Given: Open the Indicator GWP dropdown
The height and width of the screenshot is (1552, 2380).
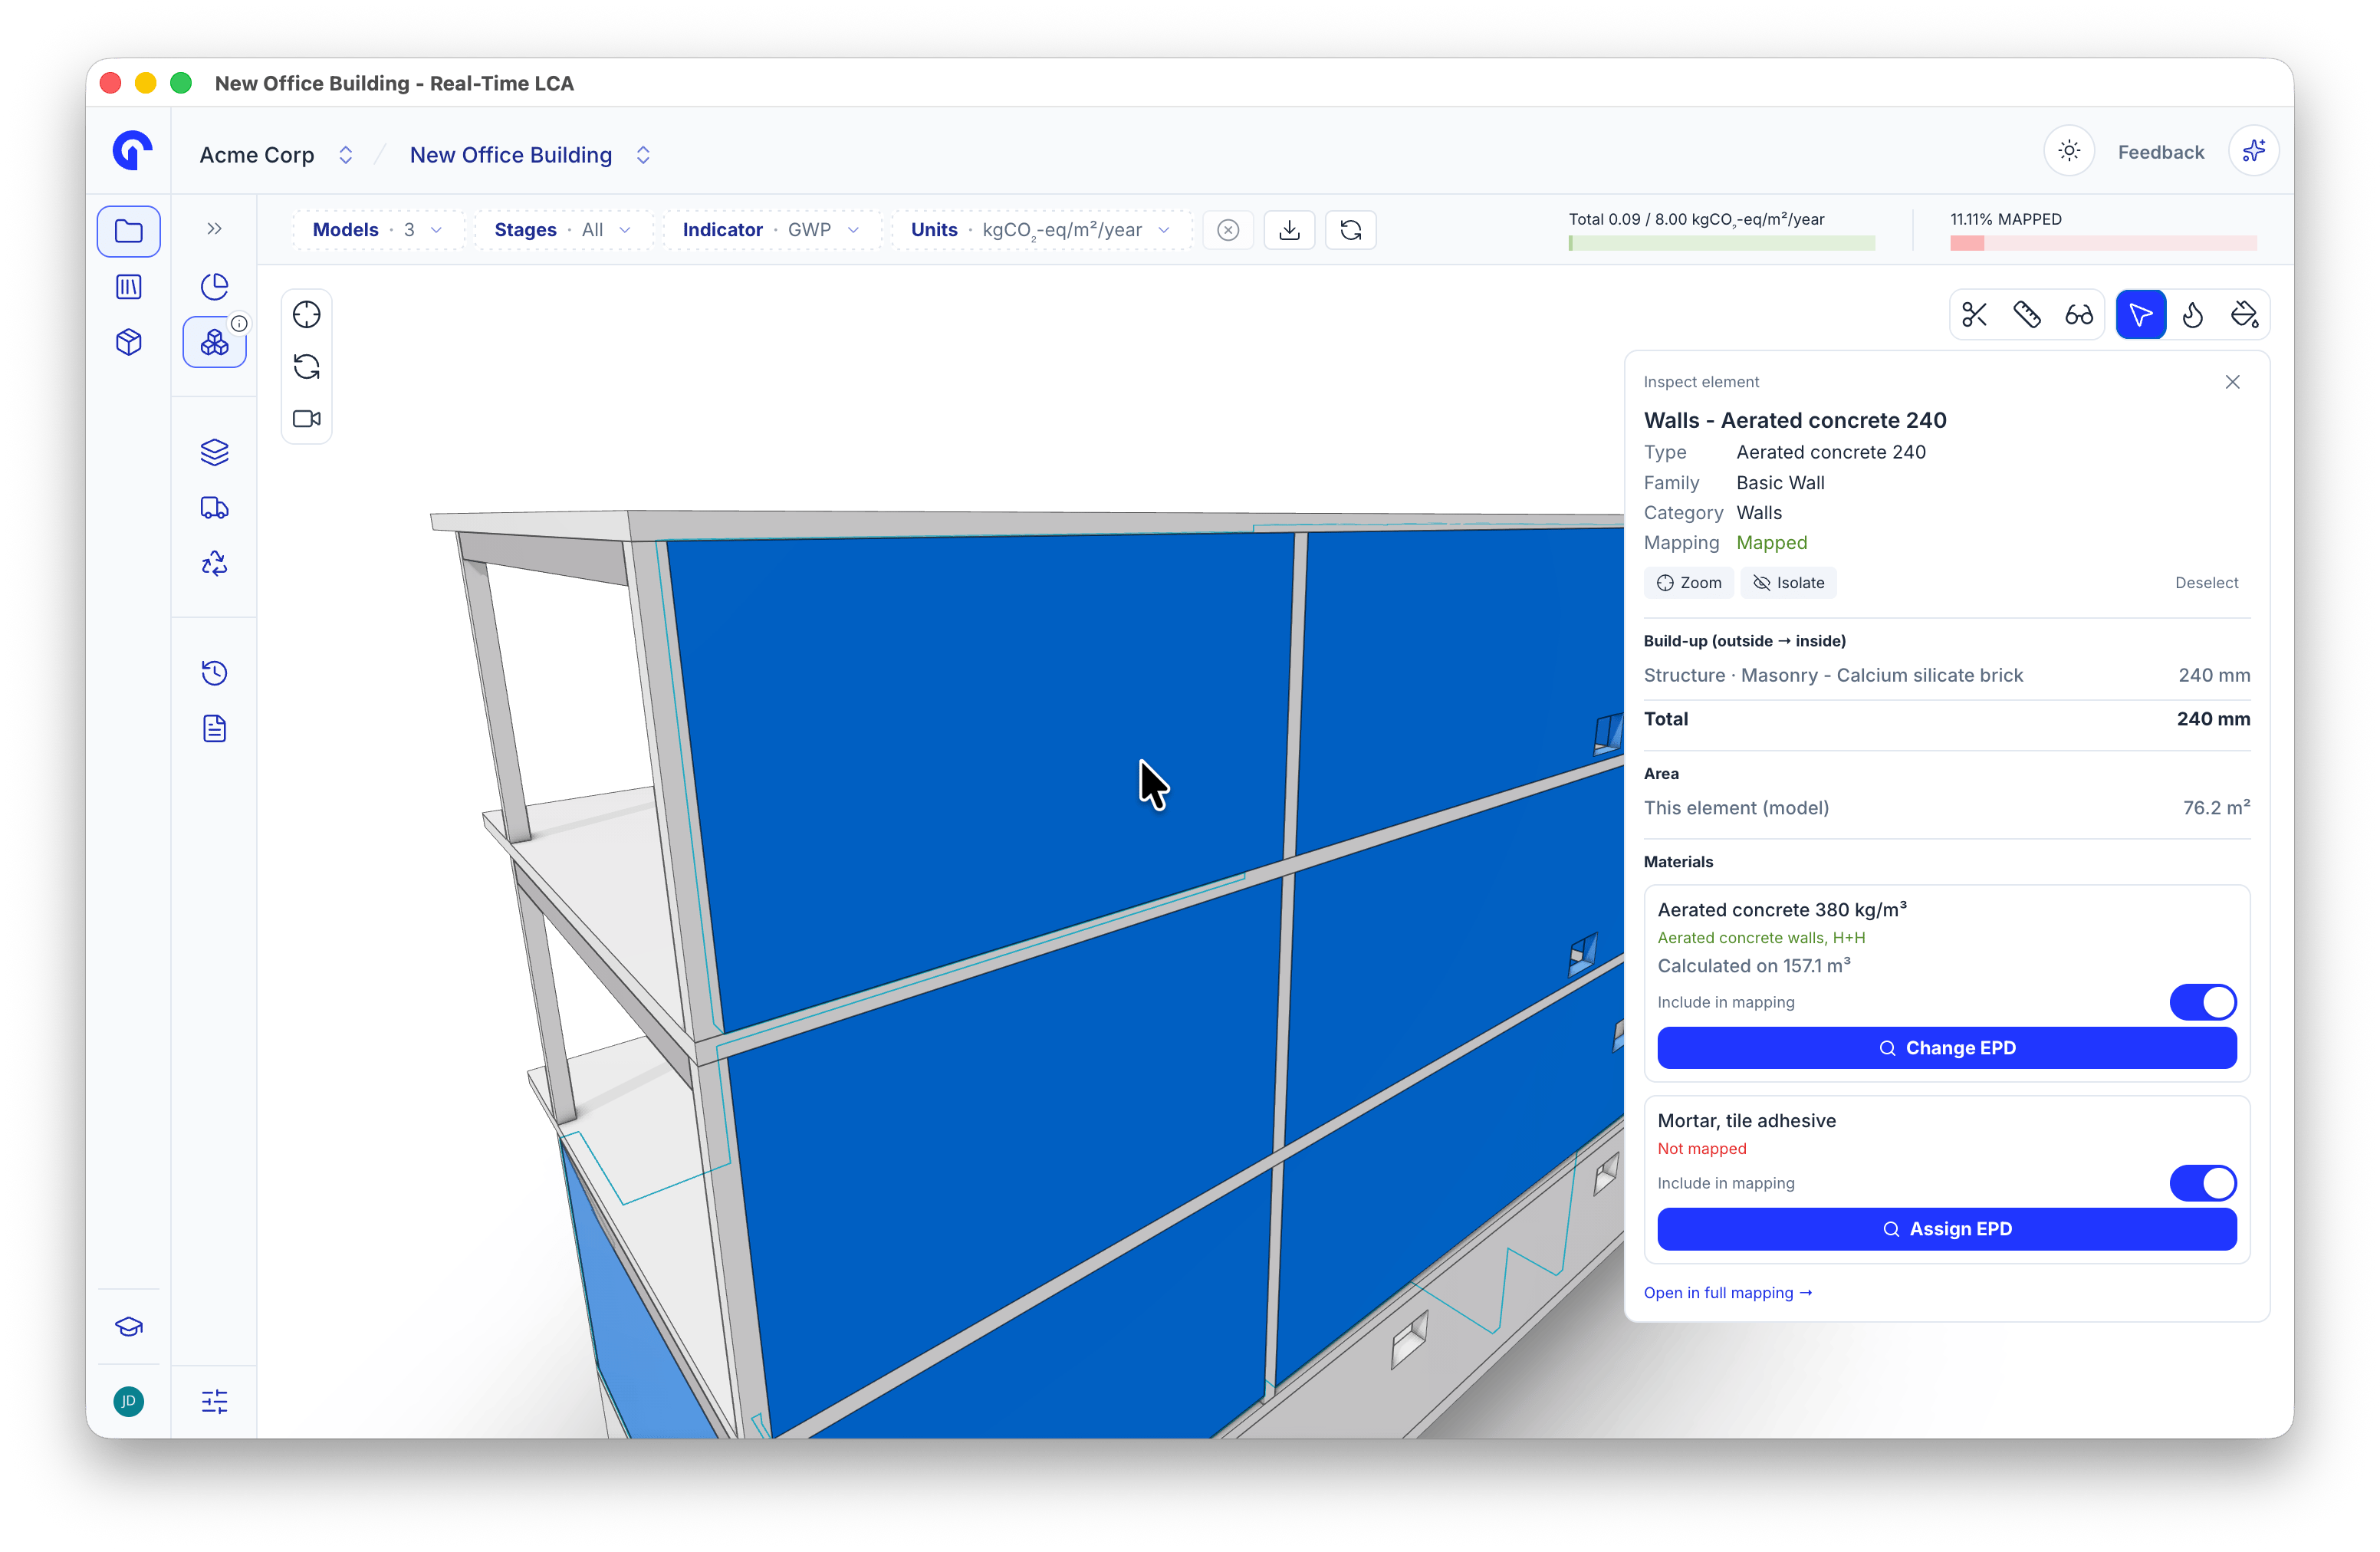Looking at the screenshot, I should (771, 230).
